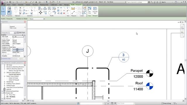187x105 pixels.
Task: Expand the Schedules/Quantities tree node
Action: click(2, 91)
